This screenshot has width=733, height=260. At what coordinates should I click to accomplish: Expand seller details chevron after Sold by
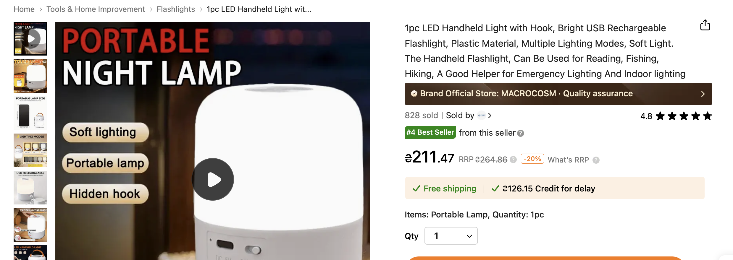[490, 116]
